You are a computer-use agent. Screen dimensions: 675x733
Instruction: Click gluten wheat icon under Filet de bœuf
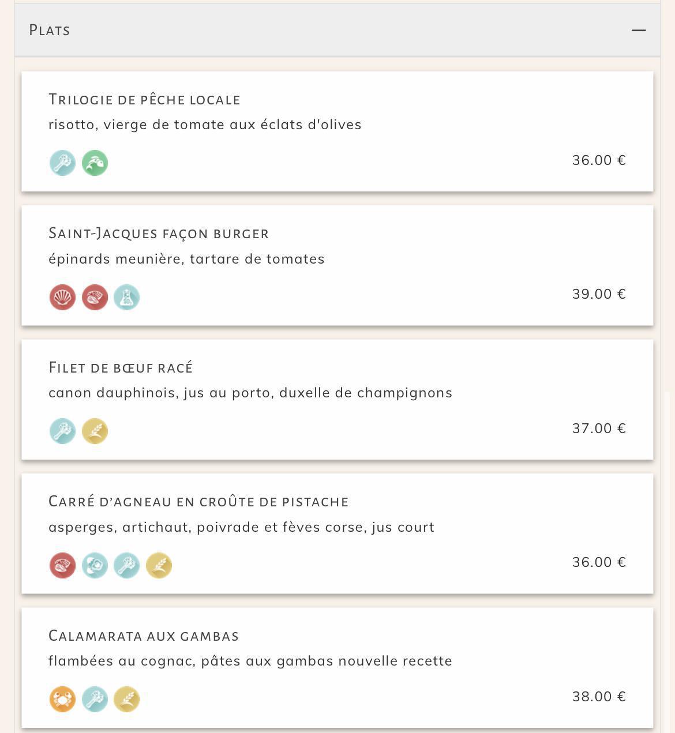[x=95, y=431]
